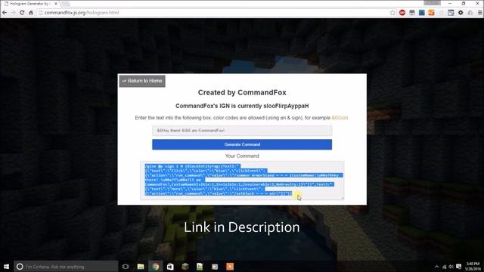
Task: Click the media player taskbar icon
Action: point(215,267)
